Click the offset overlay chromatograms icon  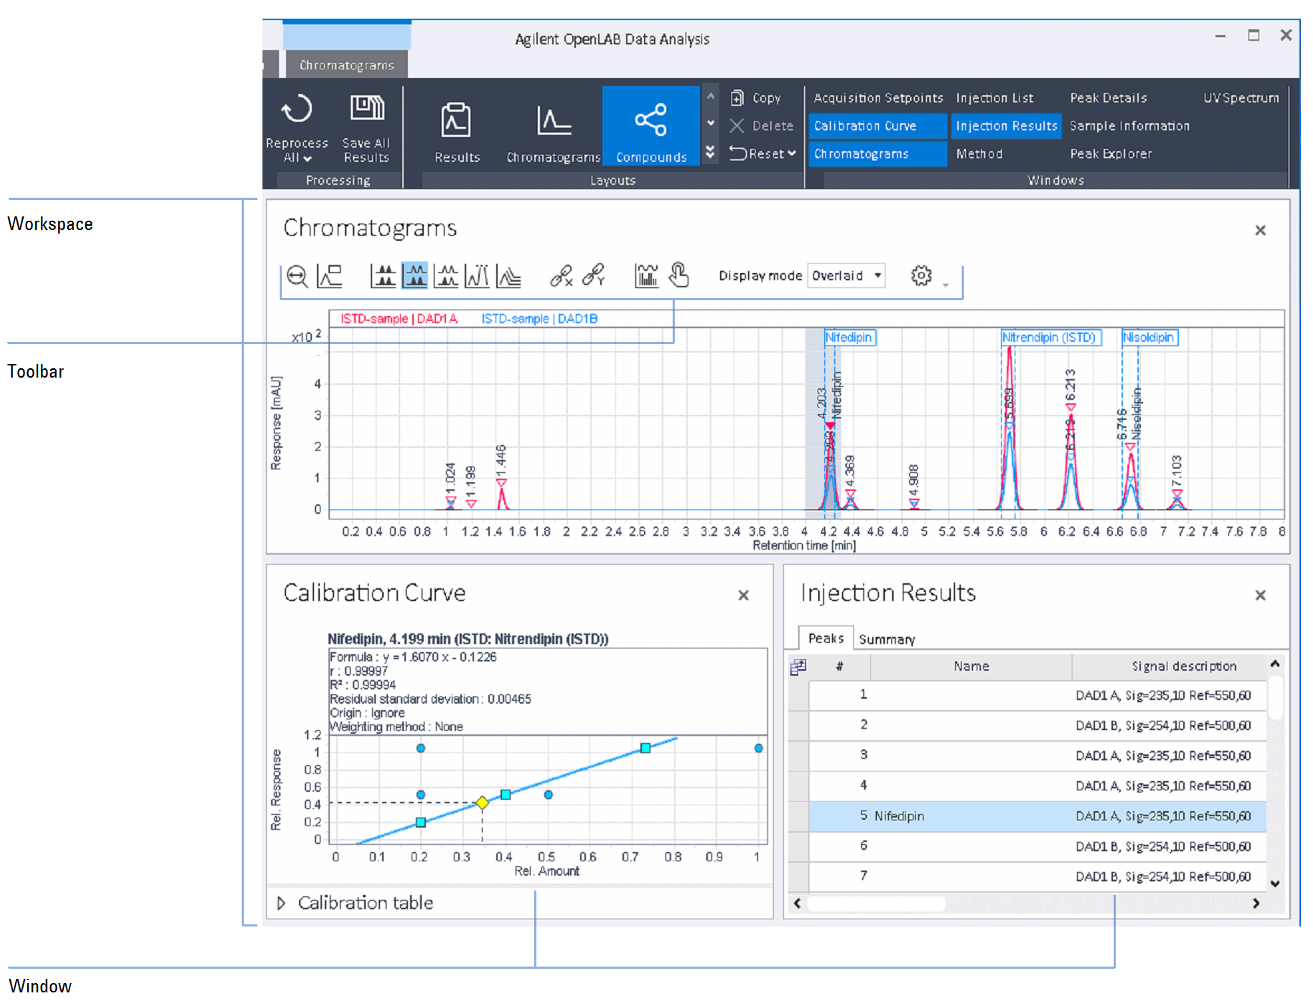[x=508, y=276]
